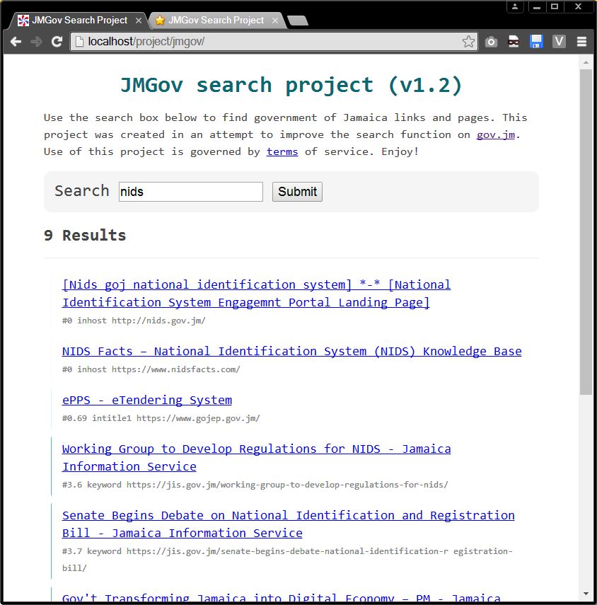Reload the page with the refresh icon
Image resolution: width=597 pixels, height=605 pixels.
tap(57, 41)
